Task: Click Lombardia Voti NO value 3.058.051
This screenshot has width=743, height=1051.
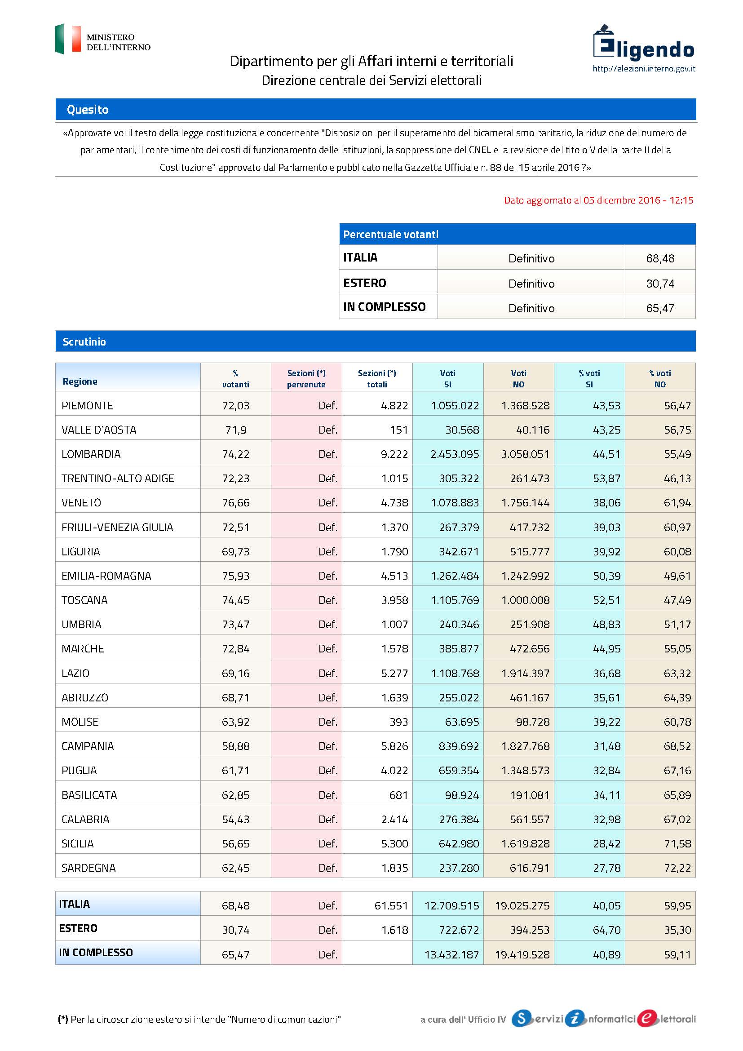Action: click(525, 454)
